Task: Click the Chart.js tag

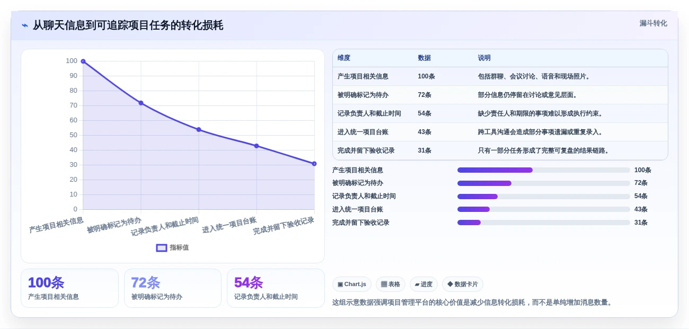Action: tap(352, 284)
